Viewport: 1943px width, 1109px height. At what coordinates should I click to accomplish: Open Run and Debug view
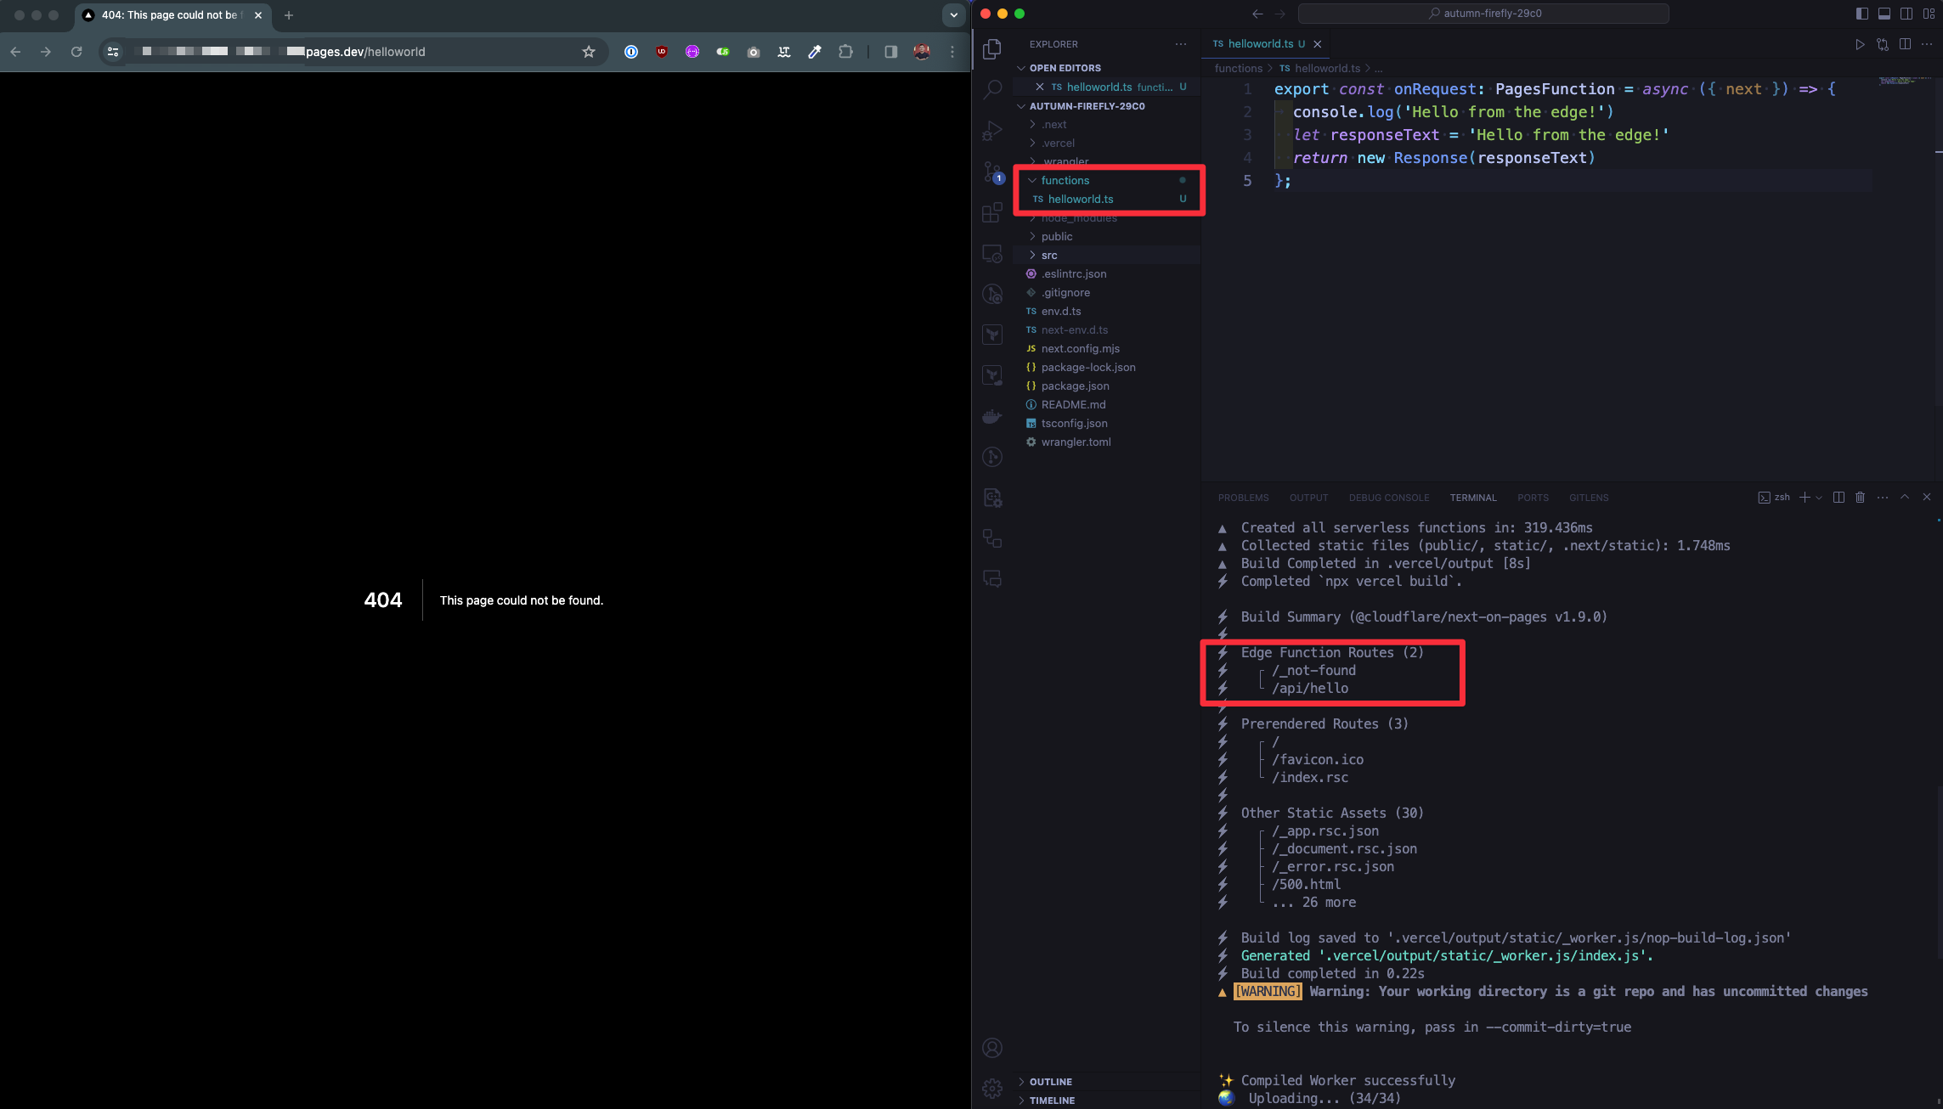pos(992,131)
